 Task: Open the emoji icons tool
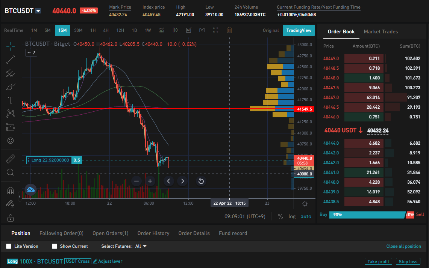click(x=11, y=141)
